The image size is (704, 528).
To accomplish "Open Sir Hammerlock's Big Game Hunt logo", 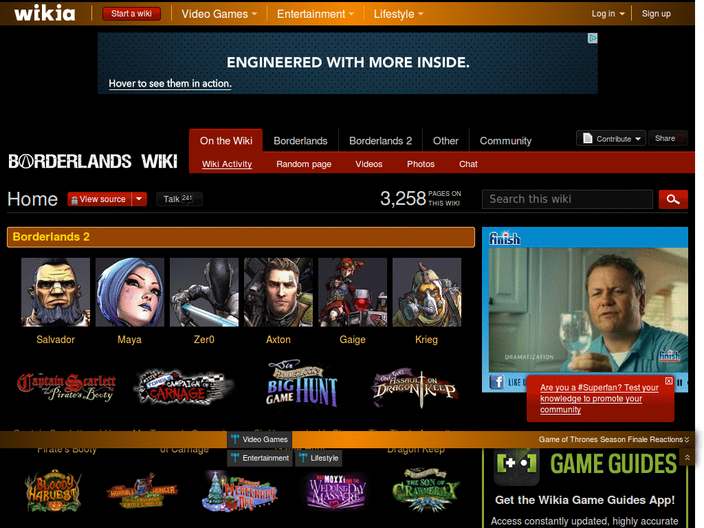I will pos(302,384).
